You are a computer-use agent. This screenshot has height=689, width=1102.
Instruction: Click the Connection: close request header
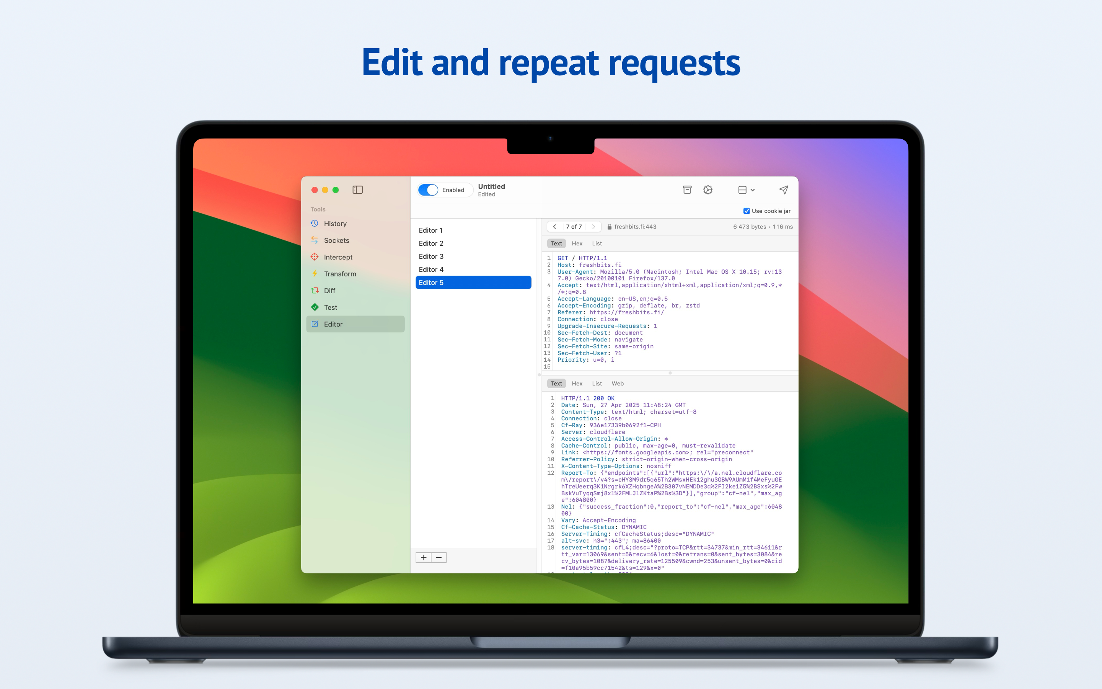[587, 319]
